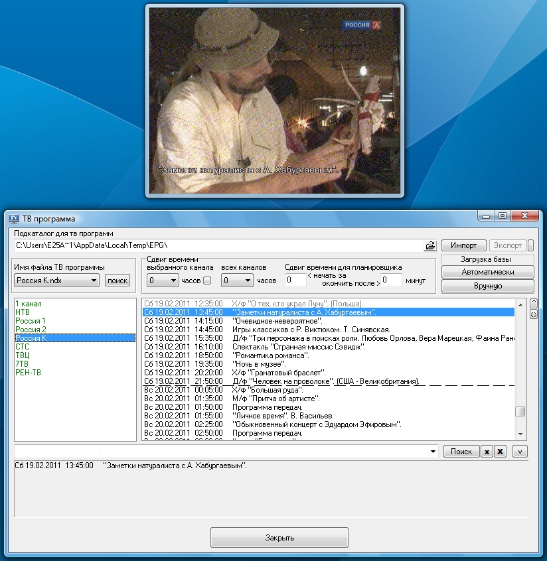
Task: Select 'Личное время. В. Васильев' row
Action: coord(329,416)
